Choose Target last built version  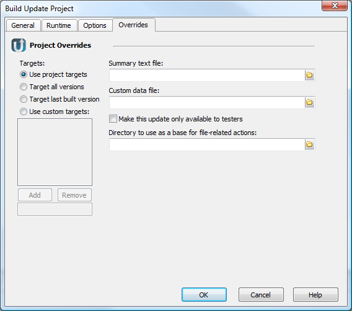pyautogui.click(x=24, y=99)
